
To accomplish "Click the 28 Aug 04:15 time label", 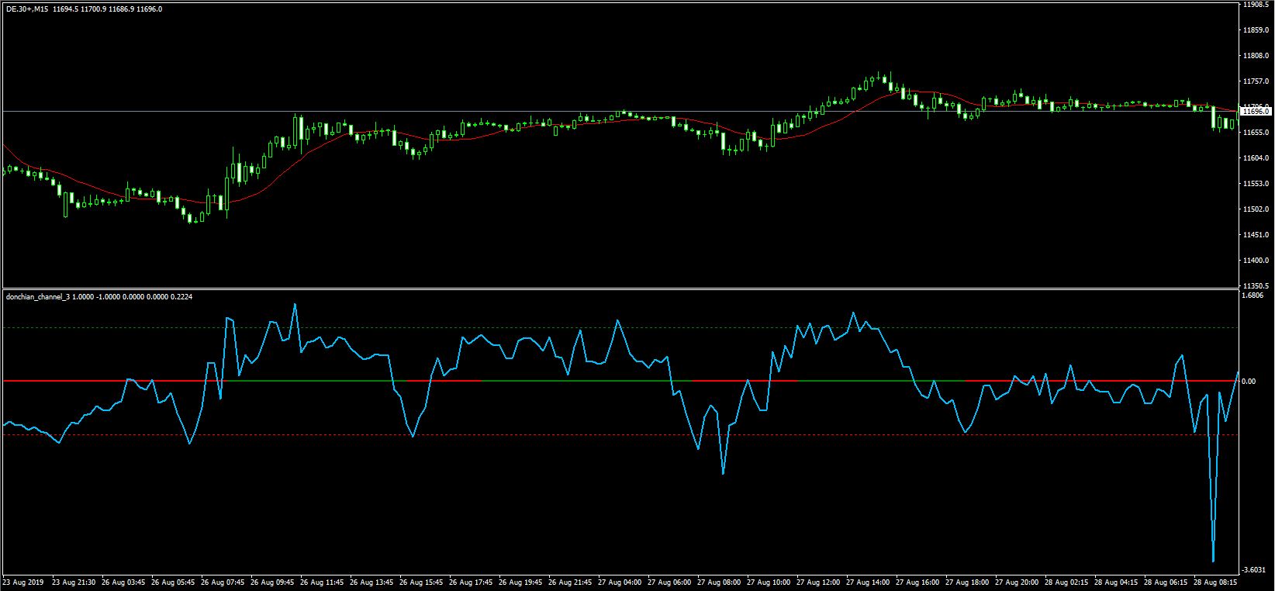I will tap(1116, 581).
